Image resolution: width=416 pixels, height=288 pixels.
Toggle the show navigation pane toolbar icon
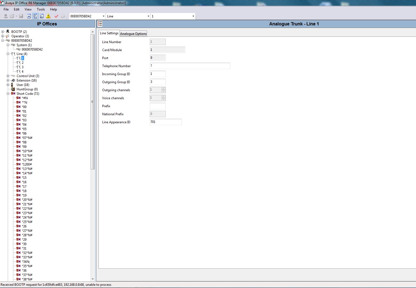click(x=35, y=16)
